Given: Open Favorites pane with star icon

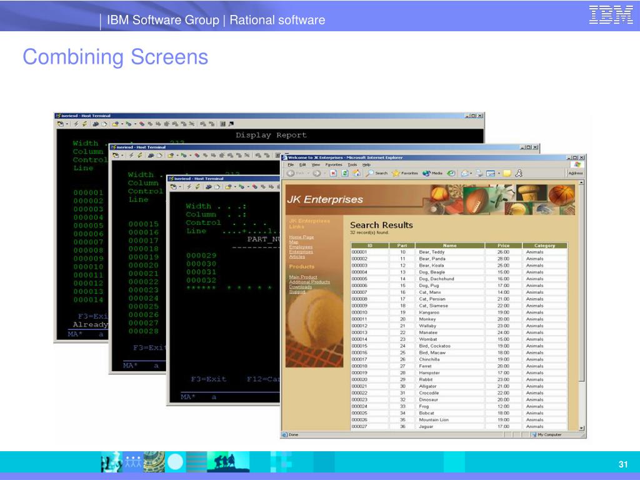Looking at the screenshot, I should click(x=405, y=174).
